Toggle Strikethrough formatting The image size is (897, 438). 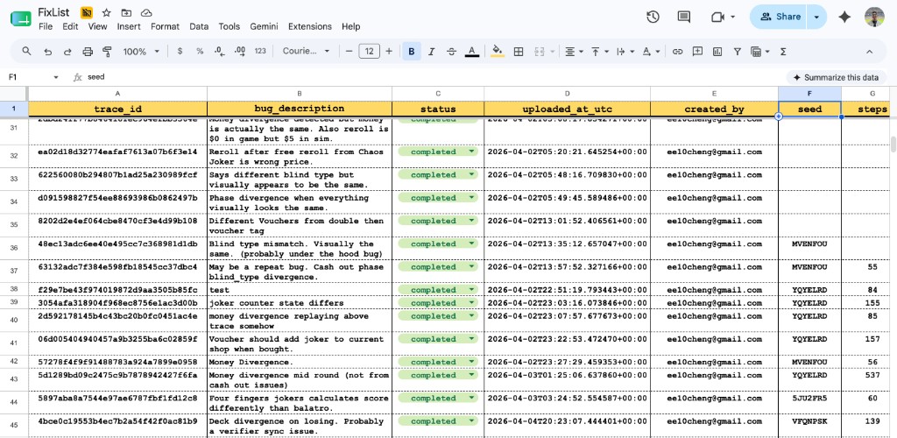click(451, 52)
